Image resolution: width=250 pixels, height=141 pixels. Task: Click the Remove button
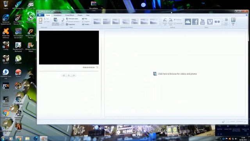[x=178, y=20]
